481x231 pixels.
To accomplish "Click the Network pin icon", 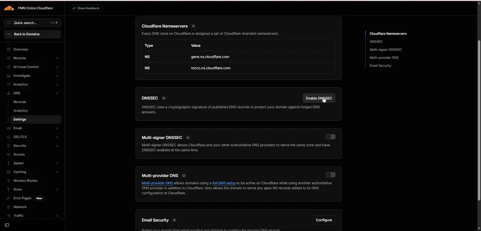I will (x=9, y=207).
